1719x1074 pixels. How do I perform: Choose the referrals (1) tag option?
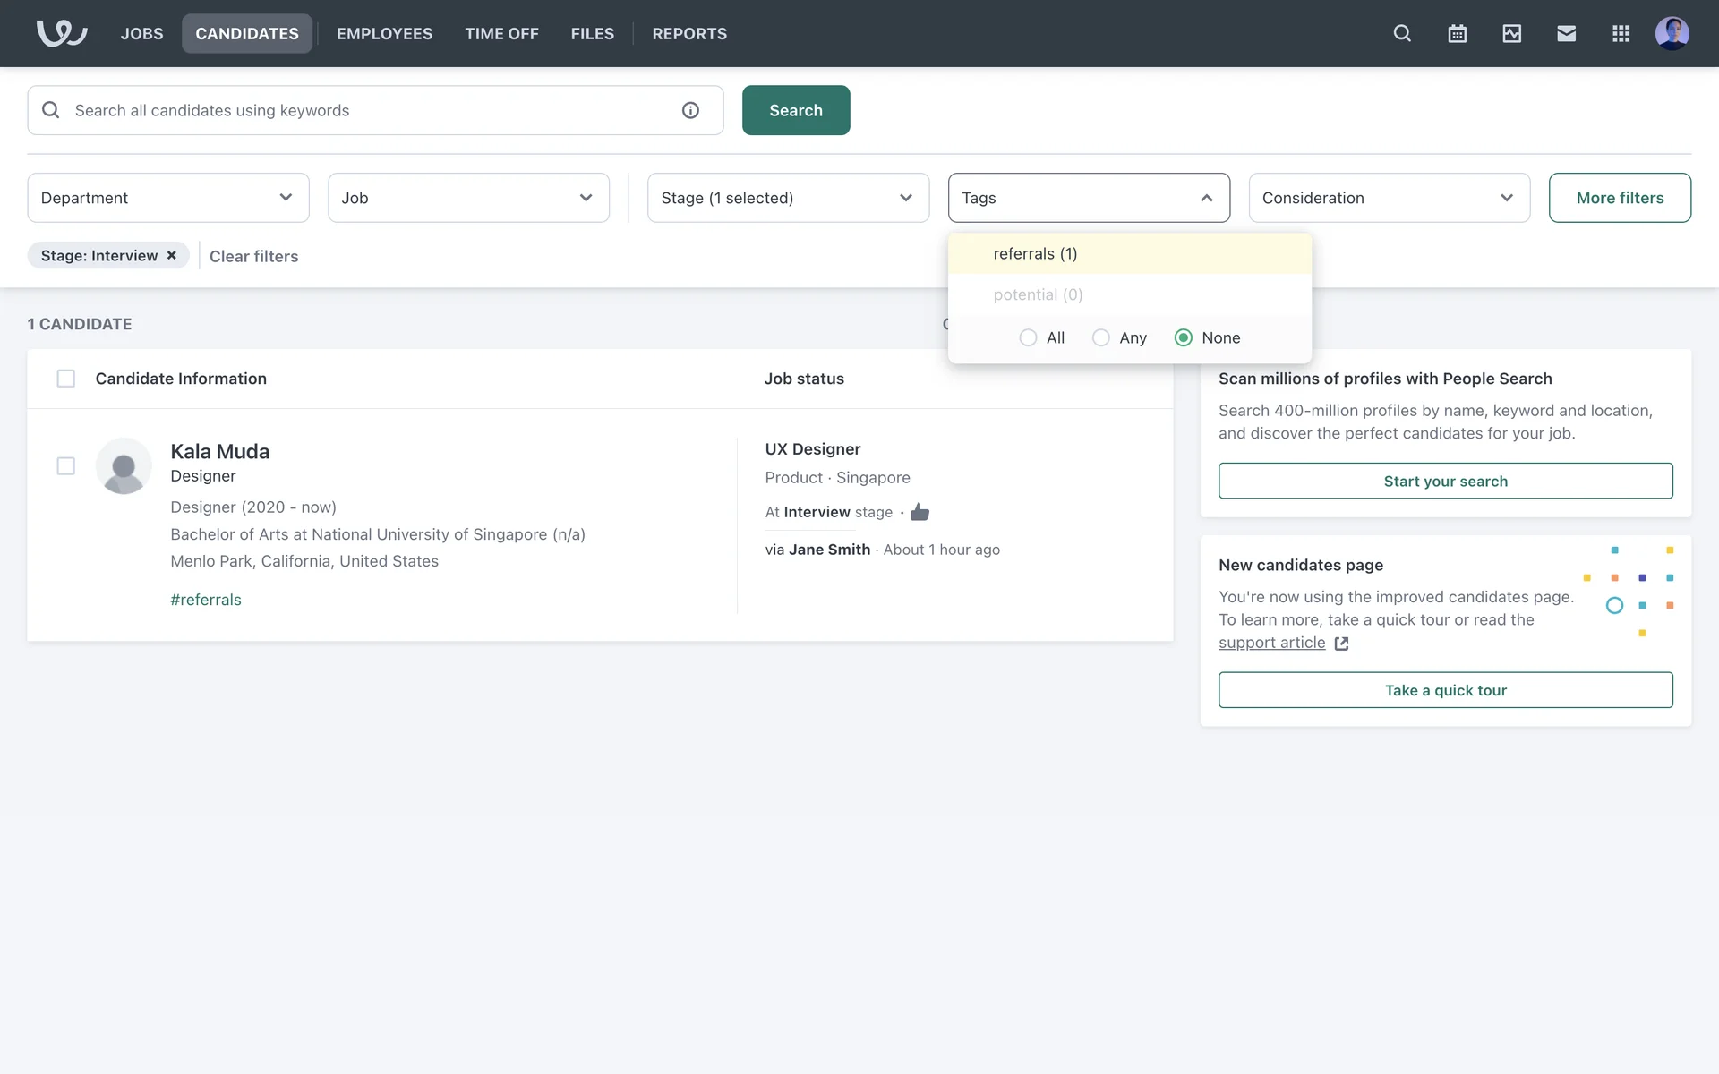(1035, 253)
